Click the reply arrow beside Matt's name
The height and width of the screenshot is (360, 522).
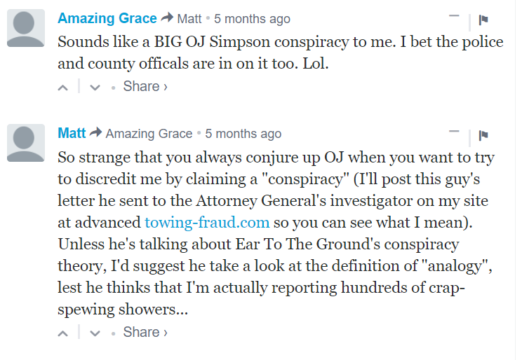click(x=96, y=132)
